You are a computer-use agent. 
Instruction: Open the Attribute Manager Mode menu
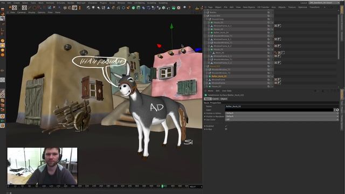[x=211, y=91]
